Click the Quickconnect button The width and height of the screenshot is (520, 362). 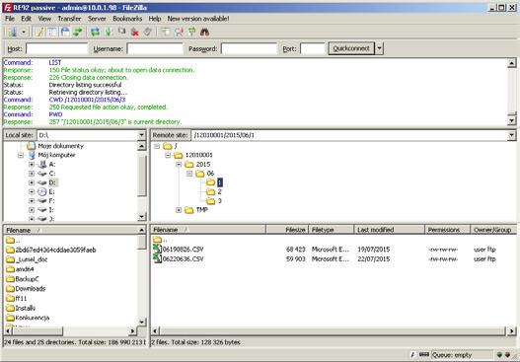[x=351, y=48]
